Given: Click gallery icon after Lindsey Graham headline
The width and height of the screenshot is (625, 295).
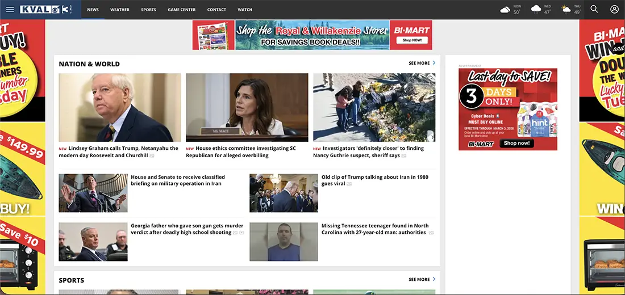Looking at the screenshot, I should pos(152,155).
